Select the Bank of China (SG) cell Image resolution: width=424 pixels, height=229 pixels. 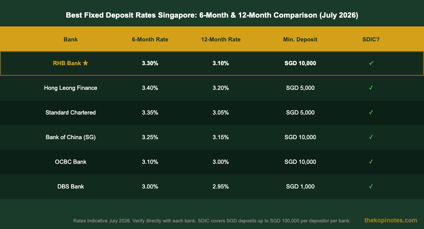71,137
